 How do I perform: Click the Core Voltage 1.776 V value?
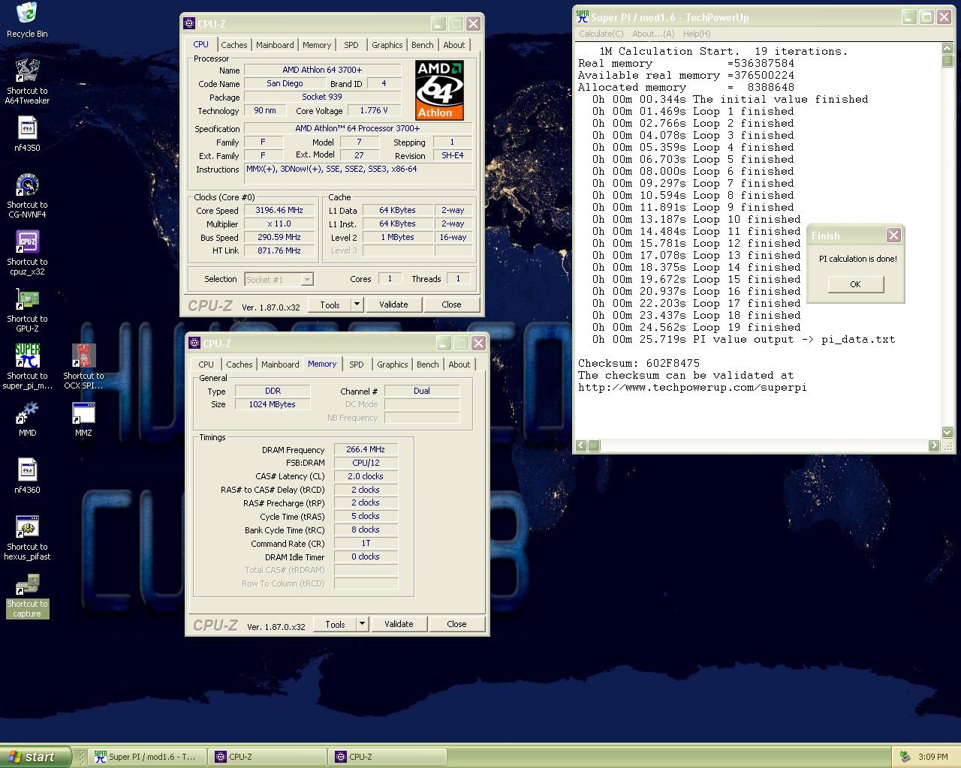point(374,110)
